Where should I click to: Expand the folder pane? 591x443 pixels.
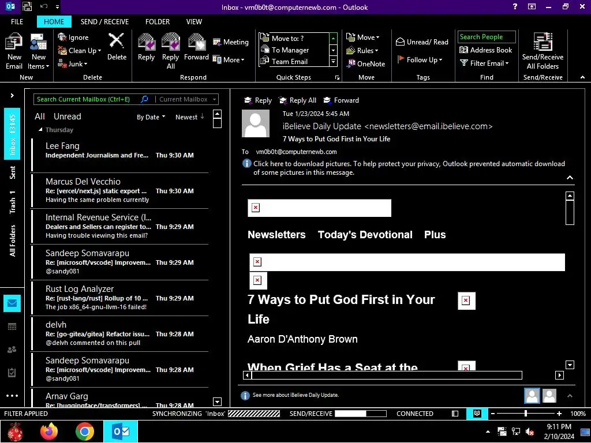pyautogui.click(x=12, y=95)
